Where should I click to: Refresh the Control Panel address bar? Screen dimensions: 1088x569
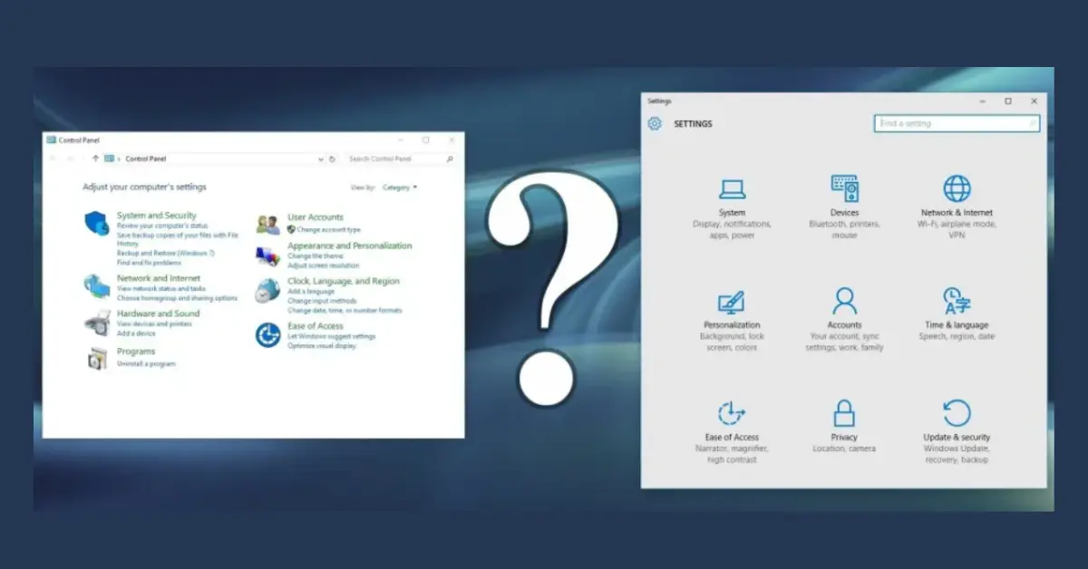click(332, 159)
